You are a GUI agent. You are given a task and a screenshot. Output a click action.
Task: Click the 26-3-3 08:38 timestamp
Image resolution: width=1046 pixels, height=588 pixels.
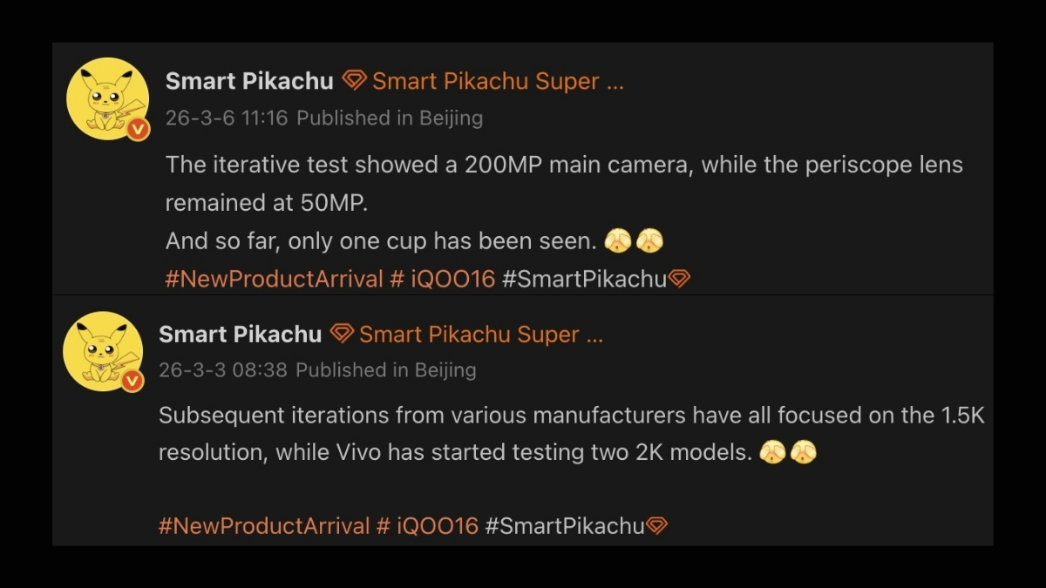pyautogui.click(x=223, y=369)
